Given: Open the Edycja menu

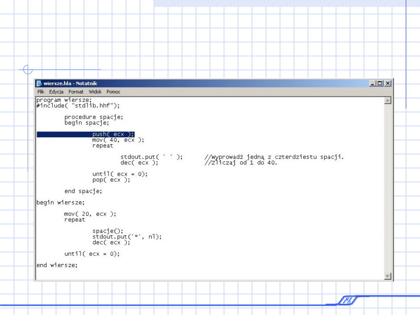Looking at the screenshot, I should point(56,92).
